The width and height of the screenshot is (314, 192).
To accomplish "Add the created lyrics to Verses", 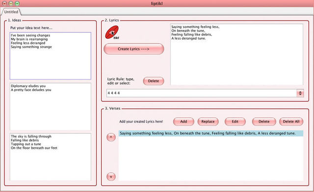I will (x=183, y=121).
